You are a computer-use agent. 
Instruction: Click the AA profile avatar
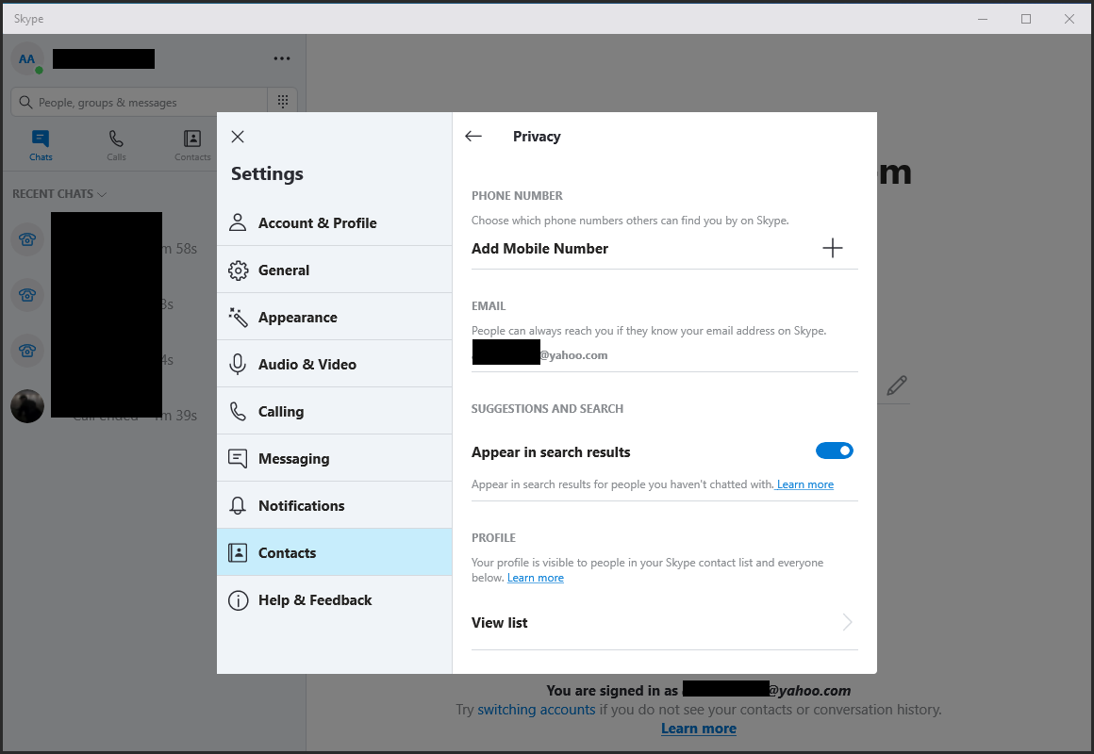click(27, 58)
